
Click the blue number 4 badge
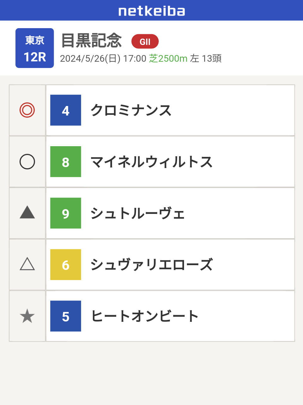[x=66, y=110]
